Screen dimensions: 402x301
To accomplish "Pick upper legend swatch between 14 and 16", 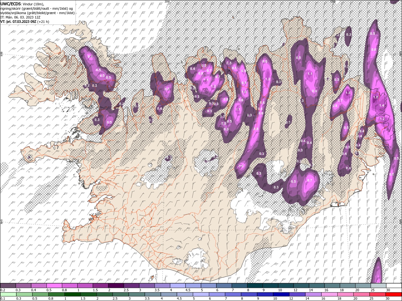I will pos(316,286).
